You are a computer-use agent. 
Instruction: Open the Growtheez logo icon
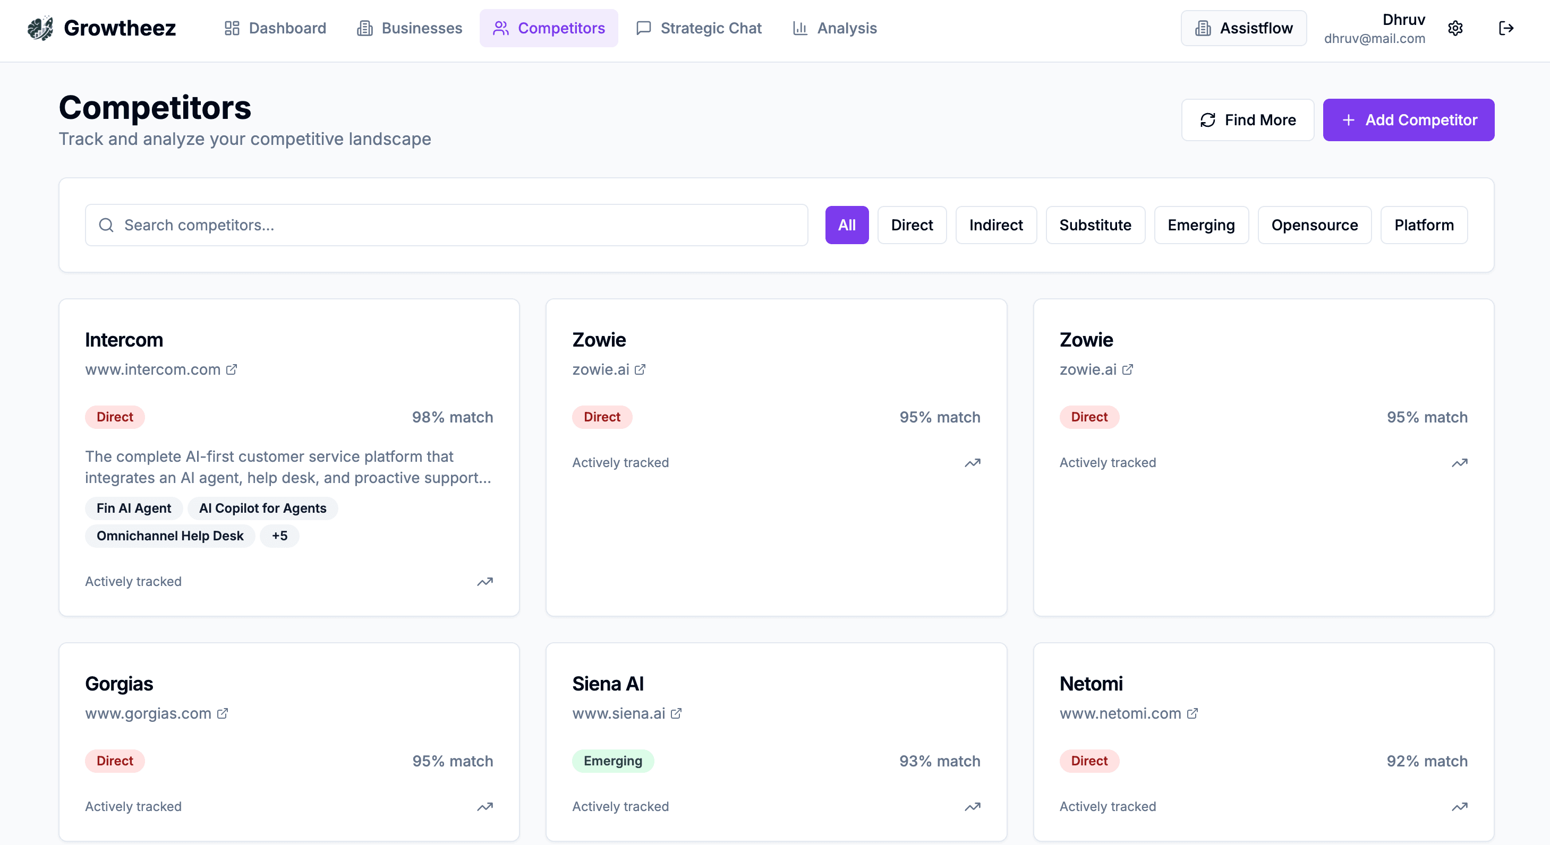(39, 27)
